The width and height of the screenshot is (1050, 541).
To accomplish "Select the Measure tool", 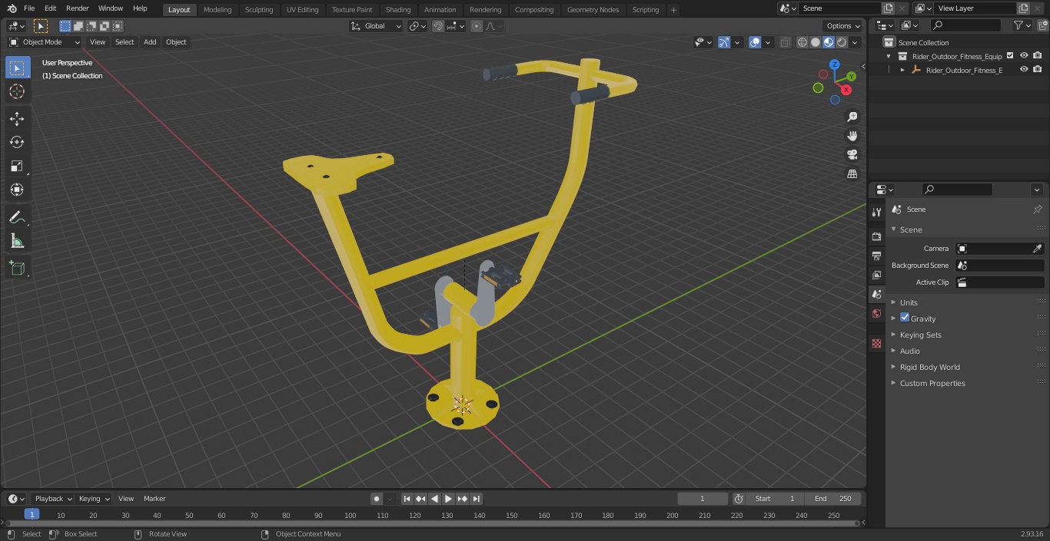I will (17, 241).
